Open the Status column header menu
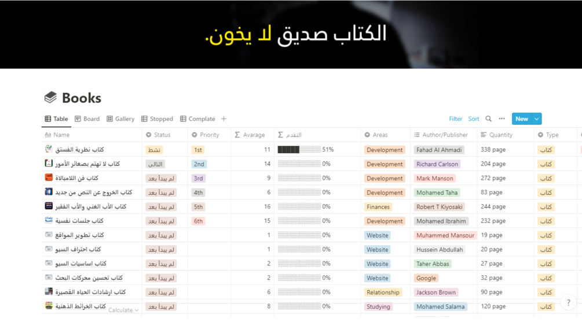 tap(165, 135)
